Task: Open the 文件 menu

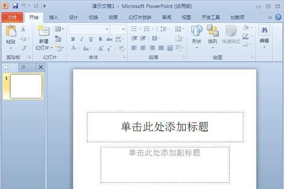Action: pyautogui.click(x=12, y=17)
